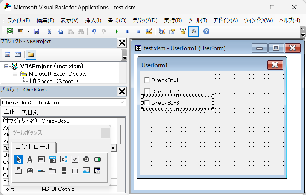Close the プロパティ - CheckBox3 pane
This screenshot has height=195, width=306.
[122, 91]
